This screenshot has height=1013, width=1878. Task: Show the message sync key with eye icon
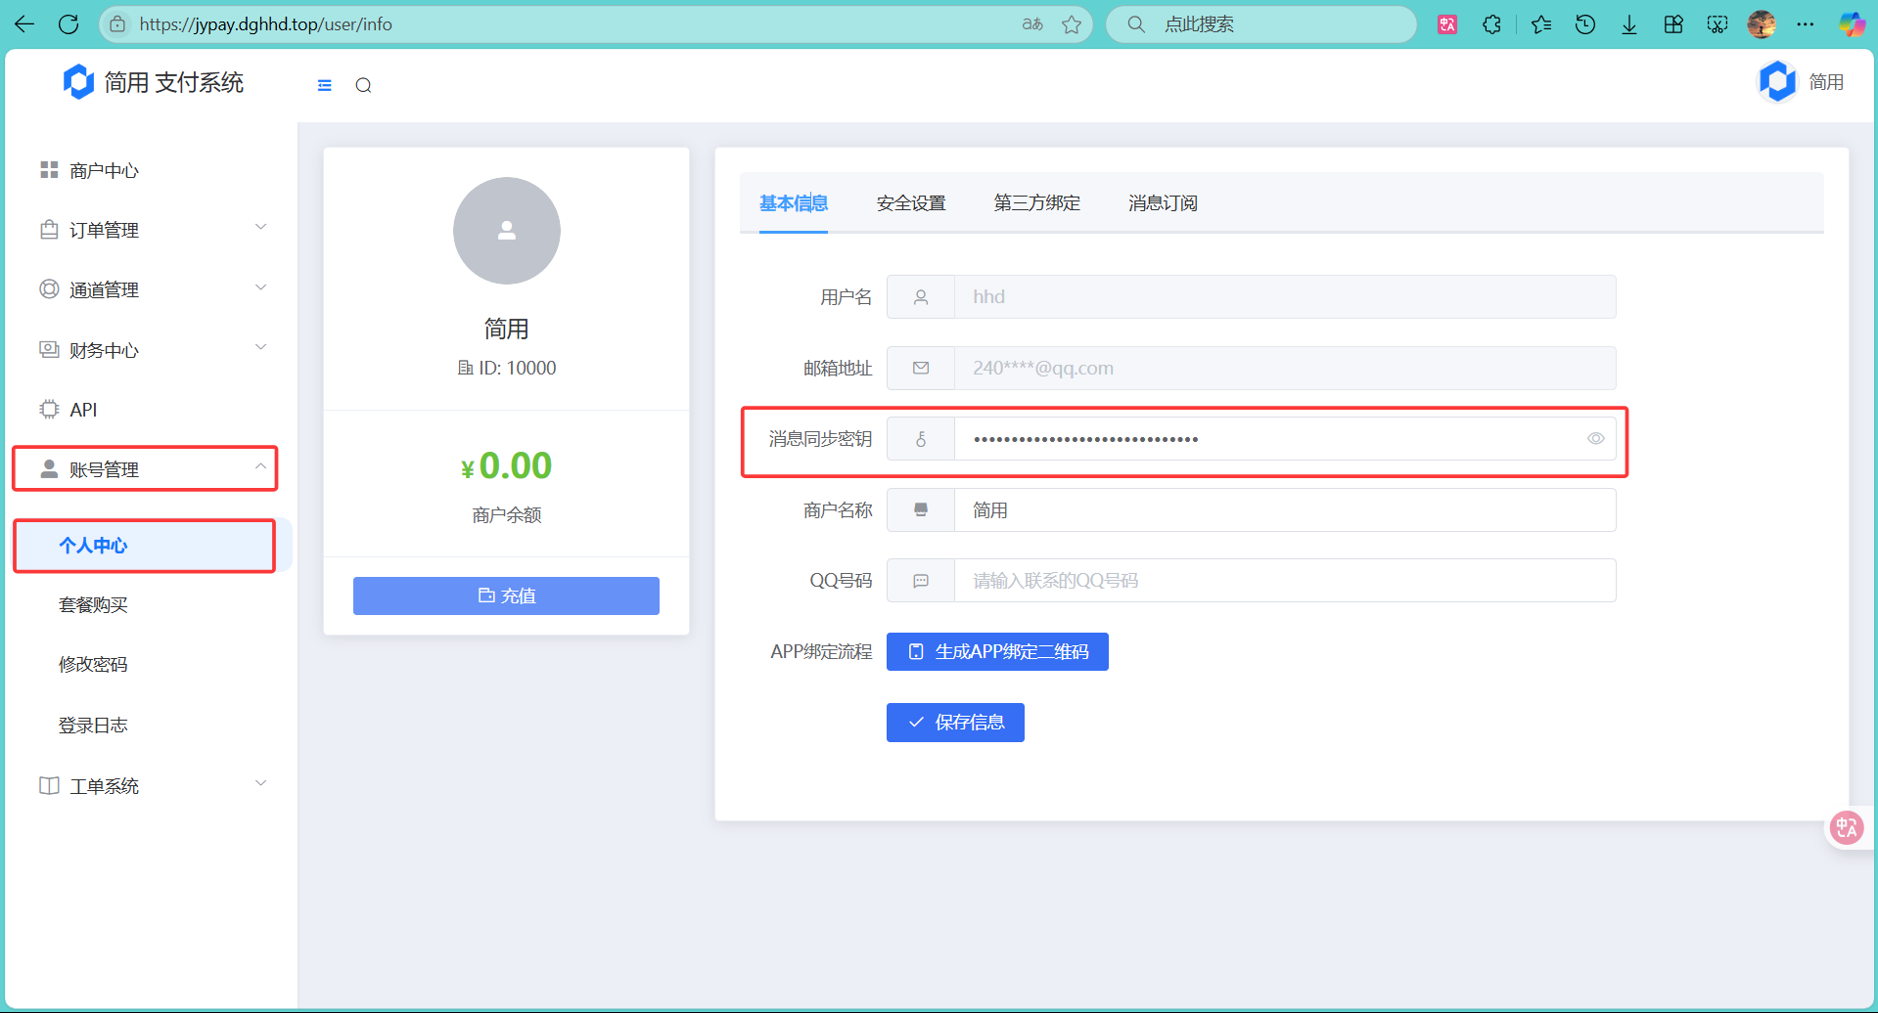[1595, 439]
